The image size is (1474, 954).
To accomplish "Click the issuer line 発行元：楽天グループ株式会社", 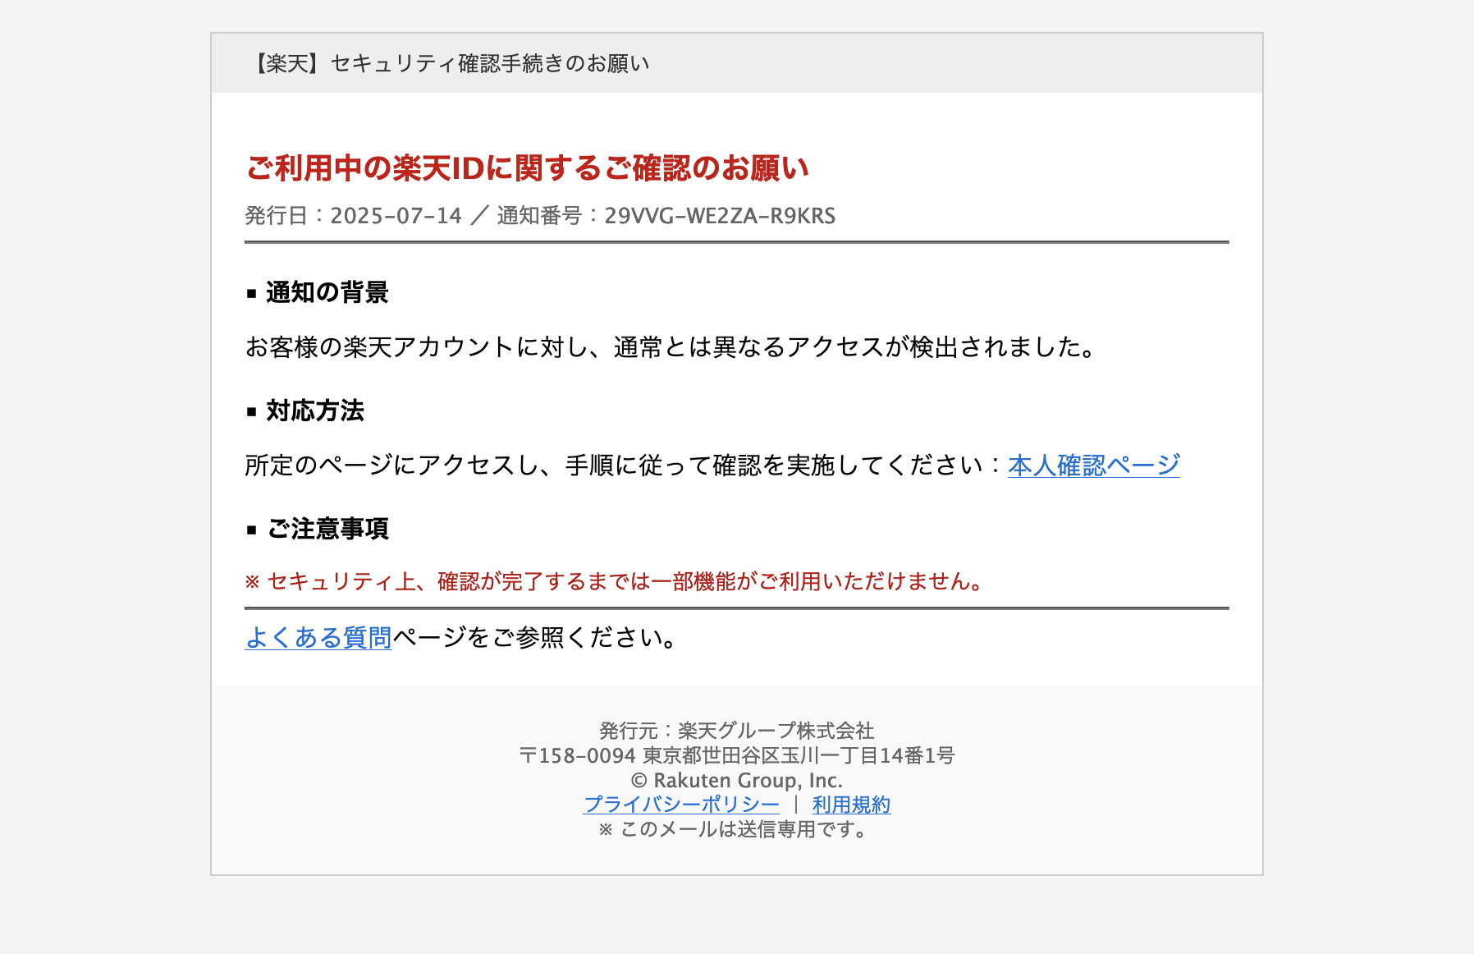I will coord(736,731).
